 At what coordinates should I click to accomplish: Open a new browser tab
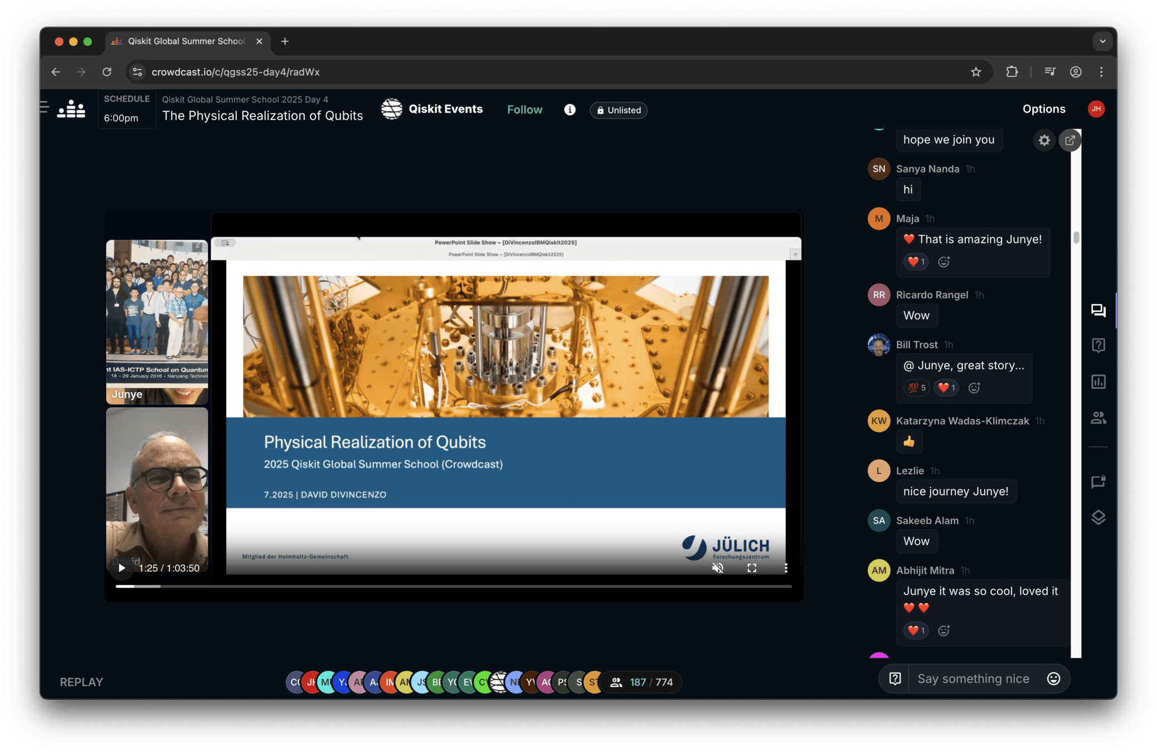click(x=285, y=41)
